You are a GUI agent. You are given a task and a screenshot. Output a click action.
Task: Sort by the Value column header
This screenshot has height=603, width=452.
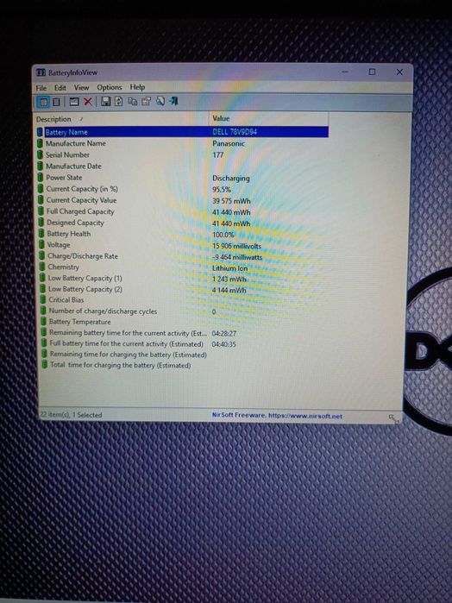point(270,118)
